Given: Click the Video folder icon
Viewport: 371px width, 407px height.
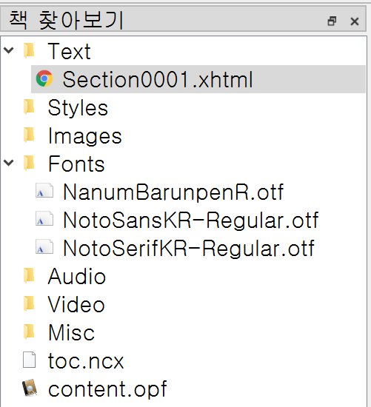Looking at the screenshot, I should (x=29, y=303).
